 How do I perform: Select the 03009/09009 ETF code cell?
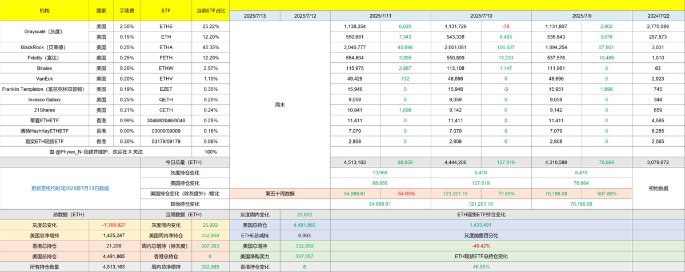click(x=166, y=131)
